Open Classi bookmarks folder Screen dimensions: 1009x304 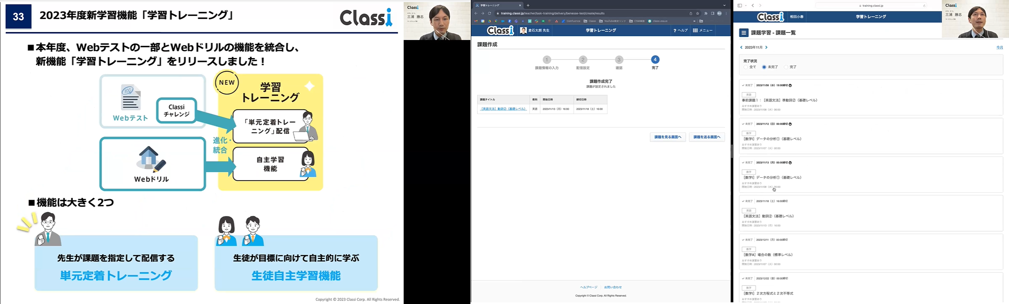[590, 21]
